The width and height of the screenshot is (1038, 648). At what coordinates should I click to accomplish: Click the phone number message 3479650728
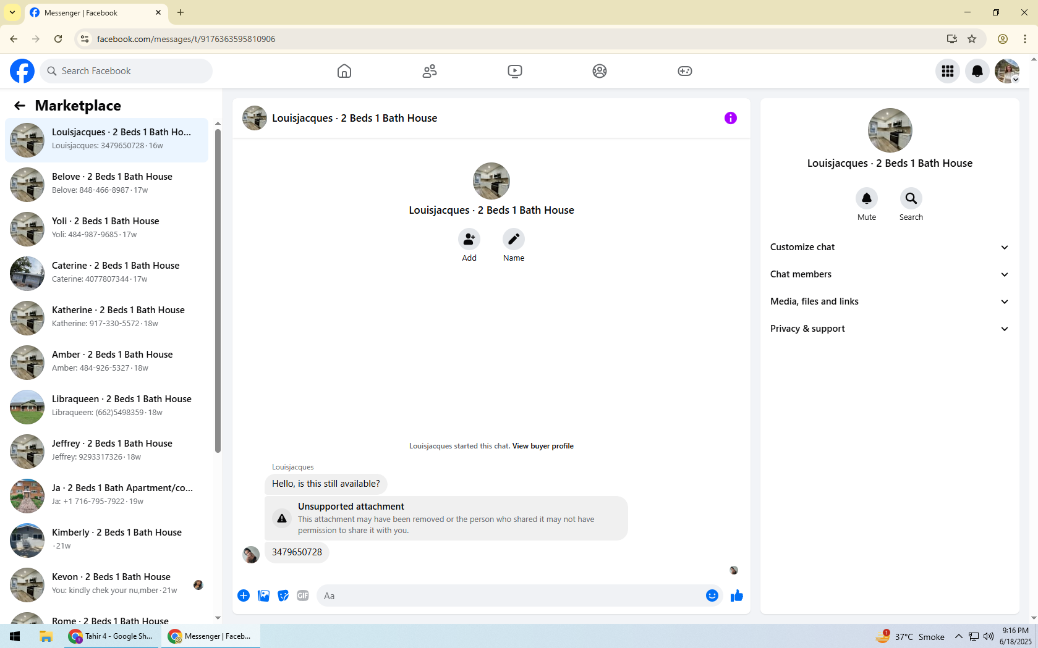click(297, 552)
